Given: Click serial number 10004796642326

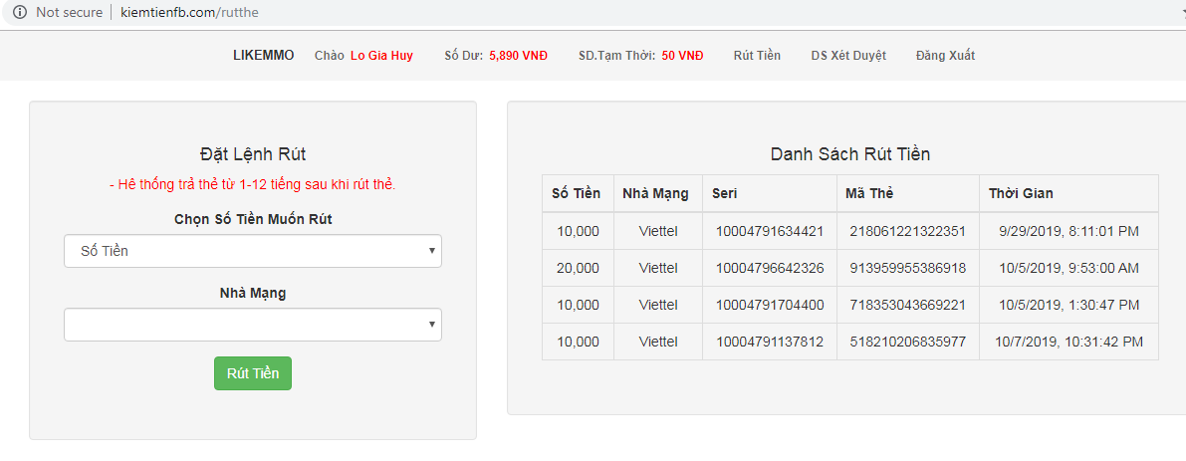Looking at the screenshot, I should pyautogui.click(x=769, y=268).
